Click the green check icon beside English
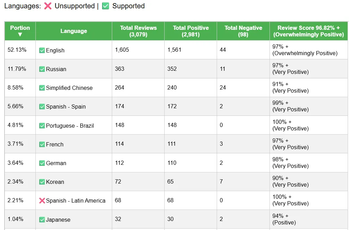The height and width of the screenshot is (230, 349). 42,51
